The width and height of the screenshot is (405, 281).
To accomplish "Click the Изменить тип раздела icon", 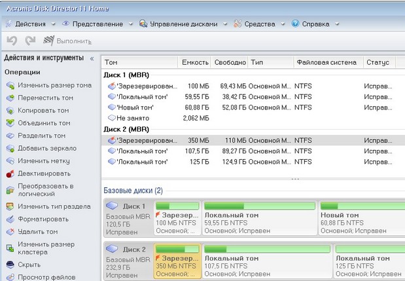I will tap(10, 206).
